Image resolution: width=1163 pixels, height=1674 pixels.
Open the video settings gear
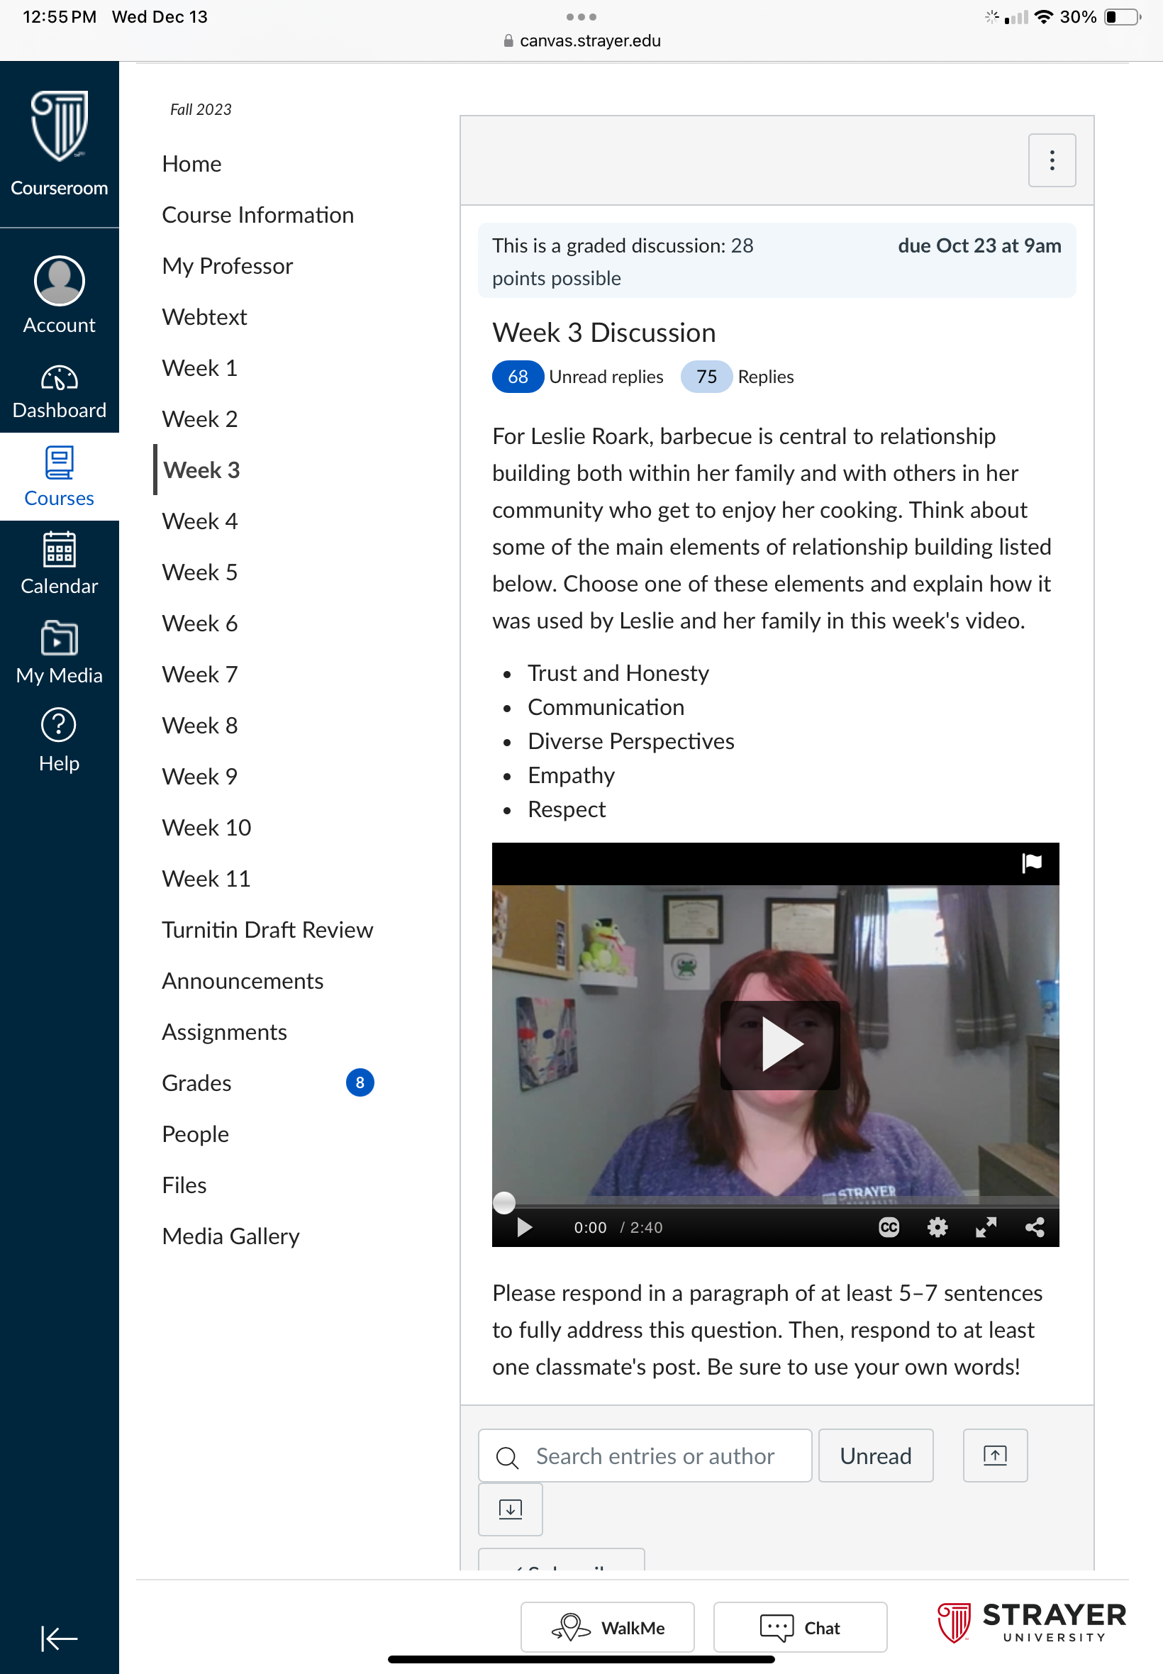point(937,1227)
